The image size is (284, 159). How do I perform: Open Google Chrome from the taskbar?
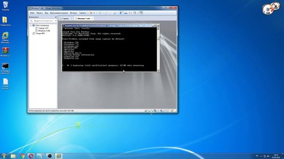point(23,156)
